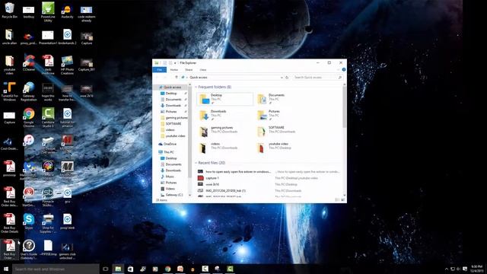This screenshot has height=274, width=487.
Task: Switch to the Home ribbon tab
Action: pos(174,69)
